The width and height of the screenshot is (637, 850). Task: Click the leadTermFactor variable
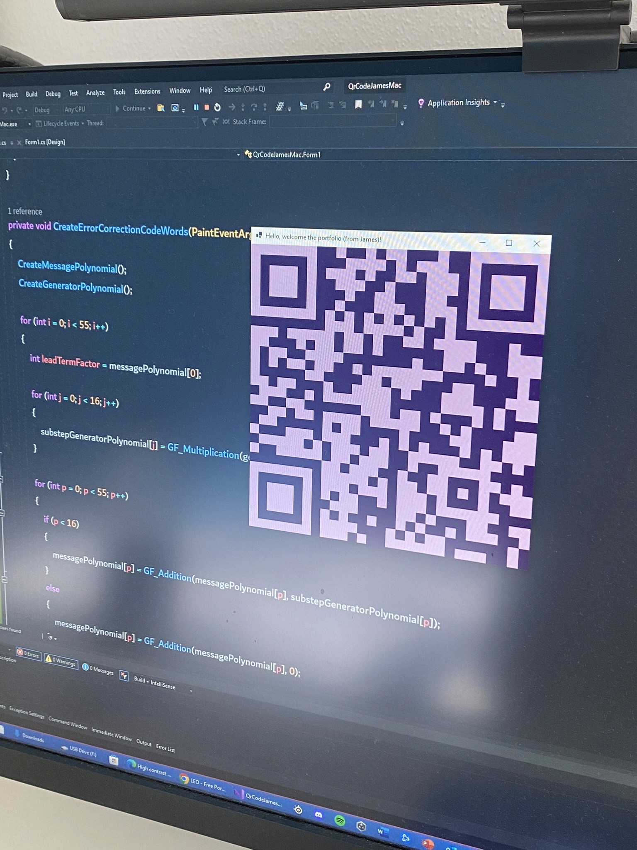coord(71,361)
